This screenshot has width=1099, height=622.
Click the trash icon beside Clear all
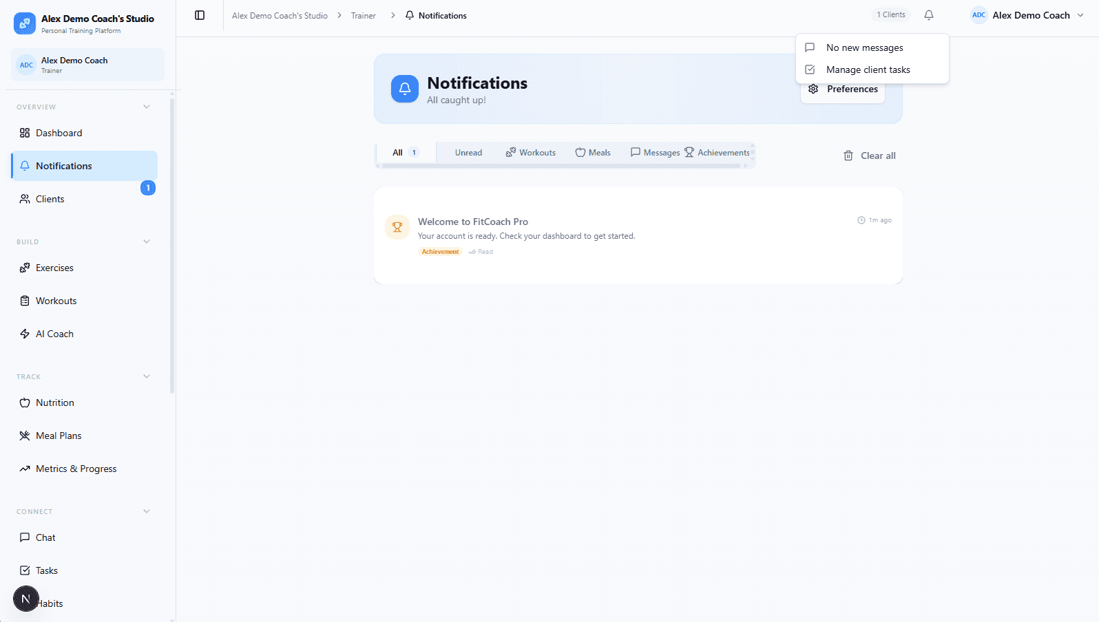click(848, 155)
